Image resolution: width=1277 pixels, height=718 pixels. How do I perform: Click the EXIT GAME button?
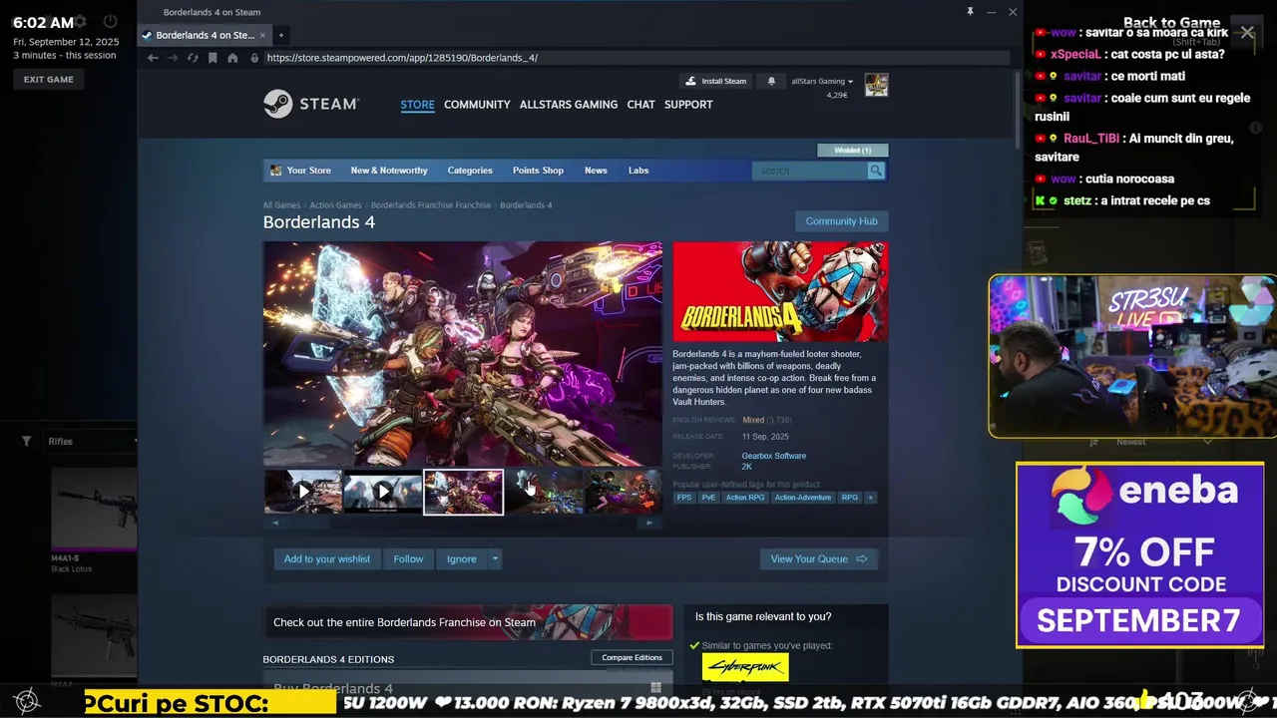49,80
